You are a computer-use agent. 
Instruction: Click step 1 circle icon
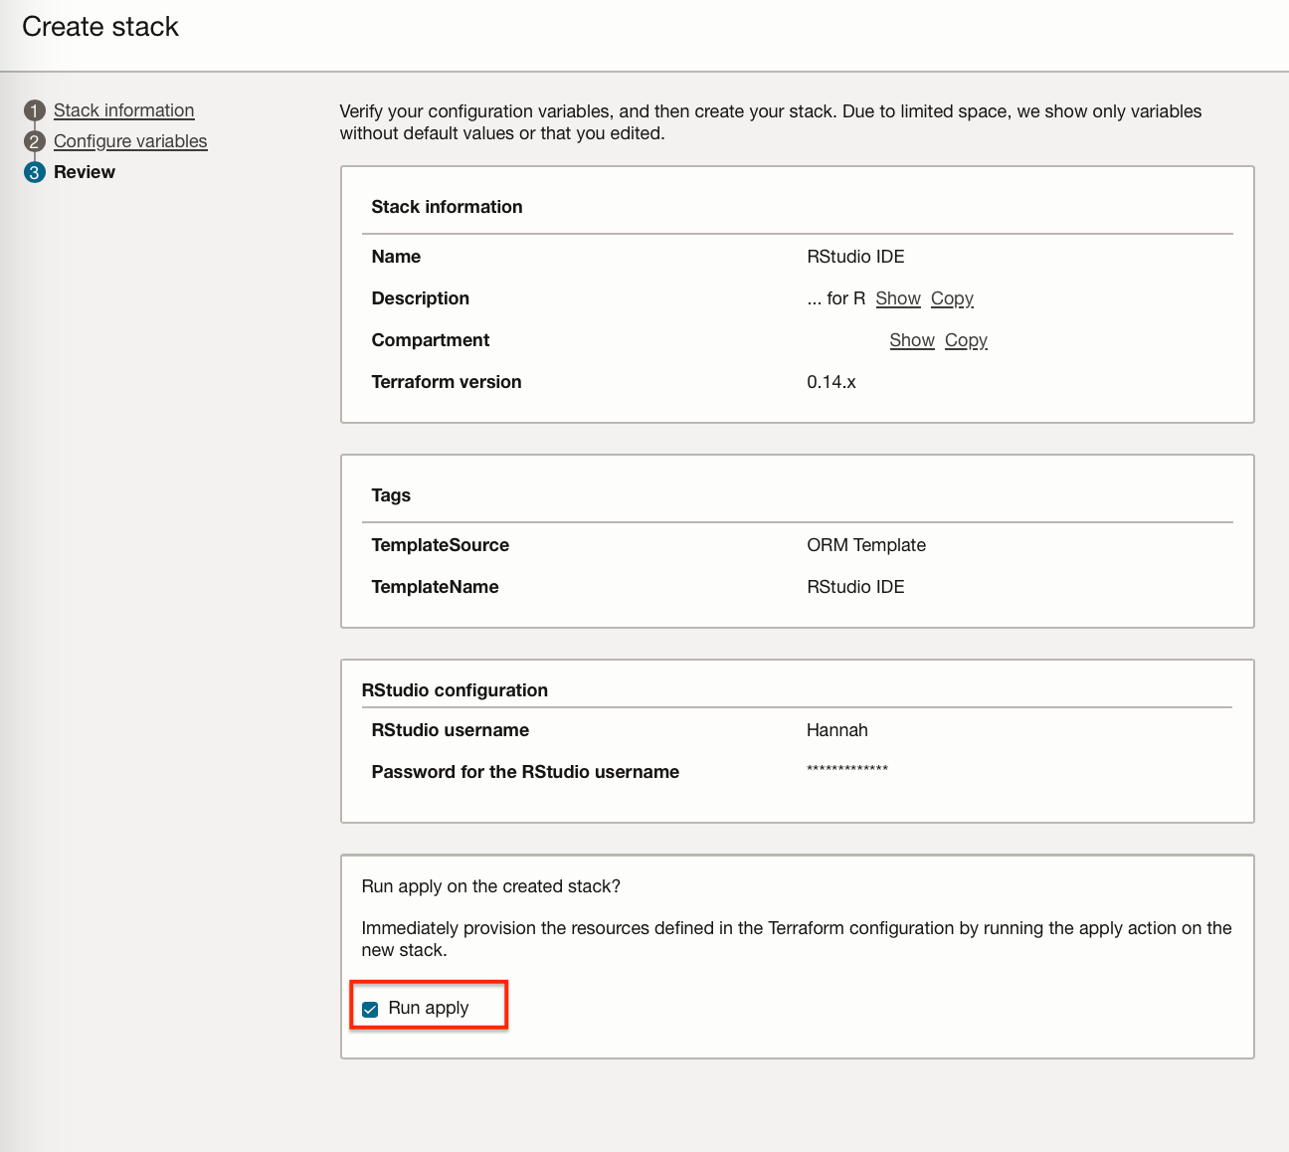35,110
